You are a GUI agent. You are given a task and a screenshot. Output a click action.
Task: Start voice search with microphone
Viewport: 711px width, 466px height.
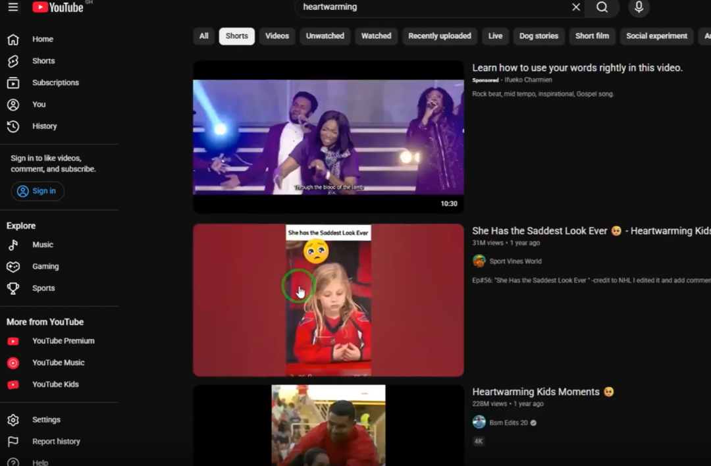click(639, 7)
